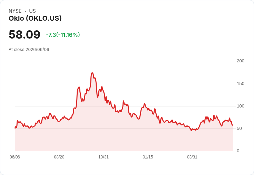254x175 pixels.
Task: Click the start point of the red price line
Action: tap(15, 128)
